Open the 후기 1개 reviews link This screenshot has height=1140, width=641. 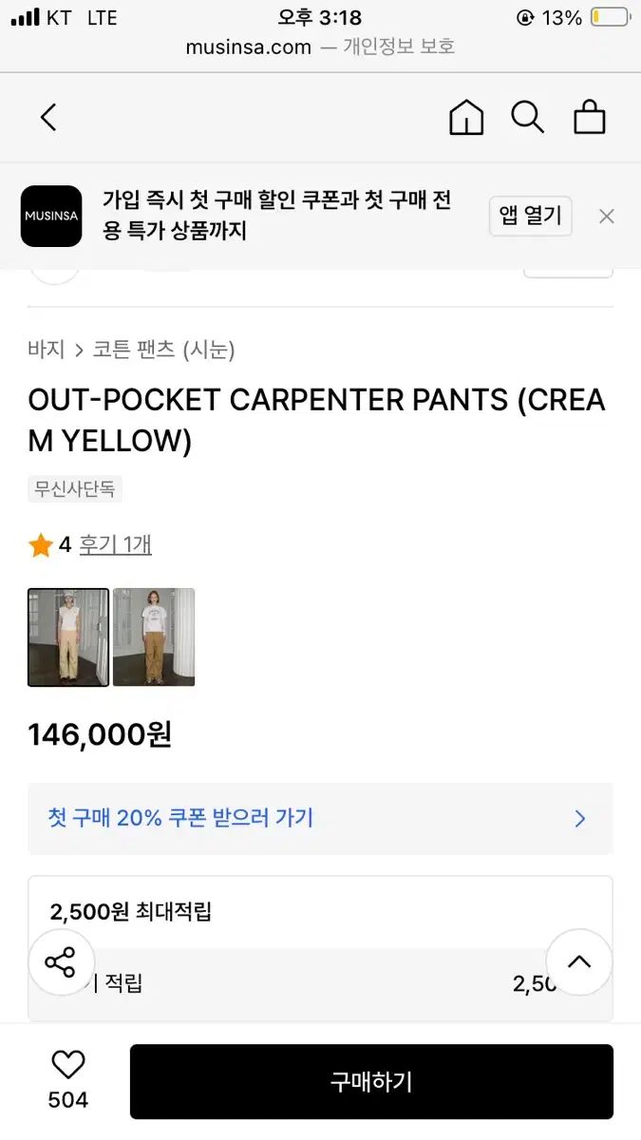[115, 544]
